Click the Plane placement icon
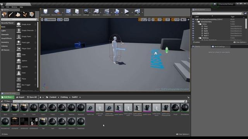 click(x=19, y=79)
